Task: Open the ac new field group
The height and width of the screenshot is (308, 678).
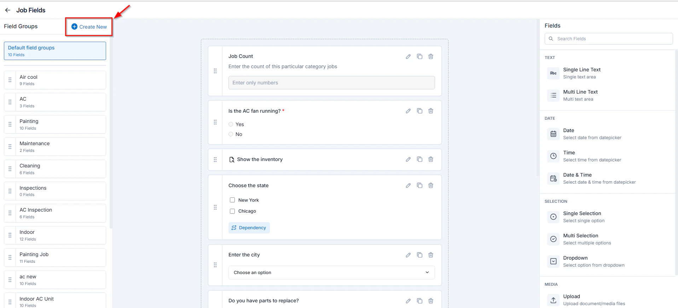Action: [x=55, y=280]
